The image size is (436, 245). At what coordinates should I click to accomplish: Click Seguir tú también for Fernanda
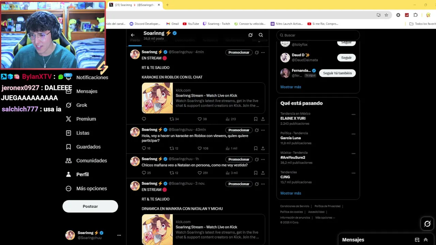(337, 73)
